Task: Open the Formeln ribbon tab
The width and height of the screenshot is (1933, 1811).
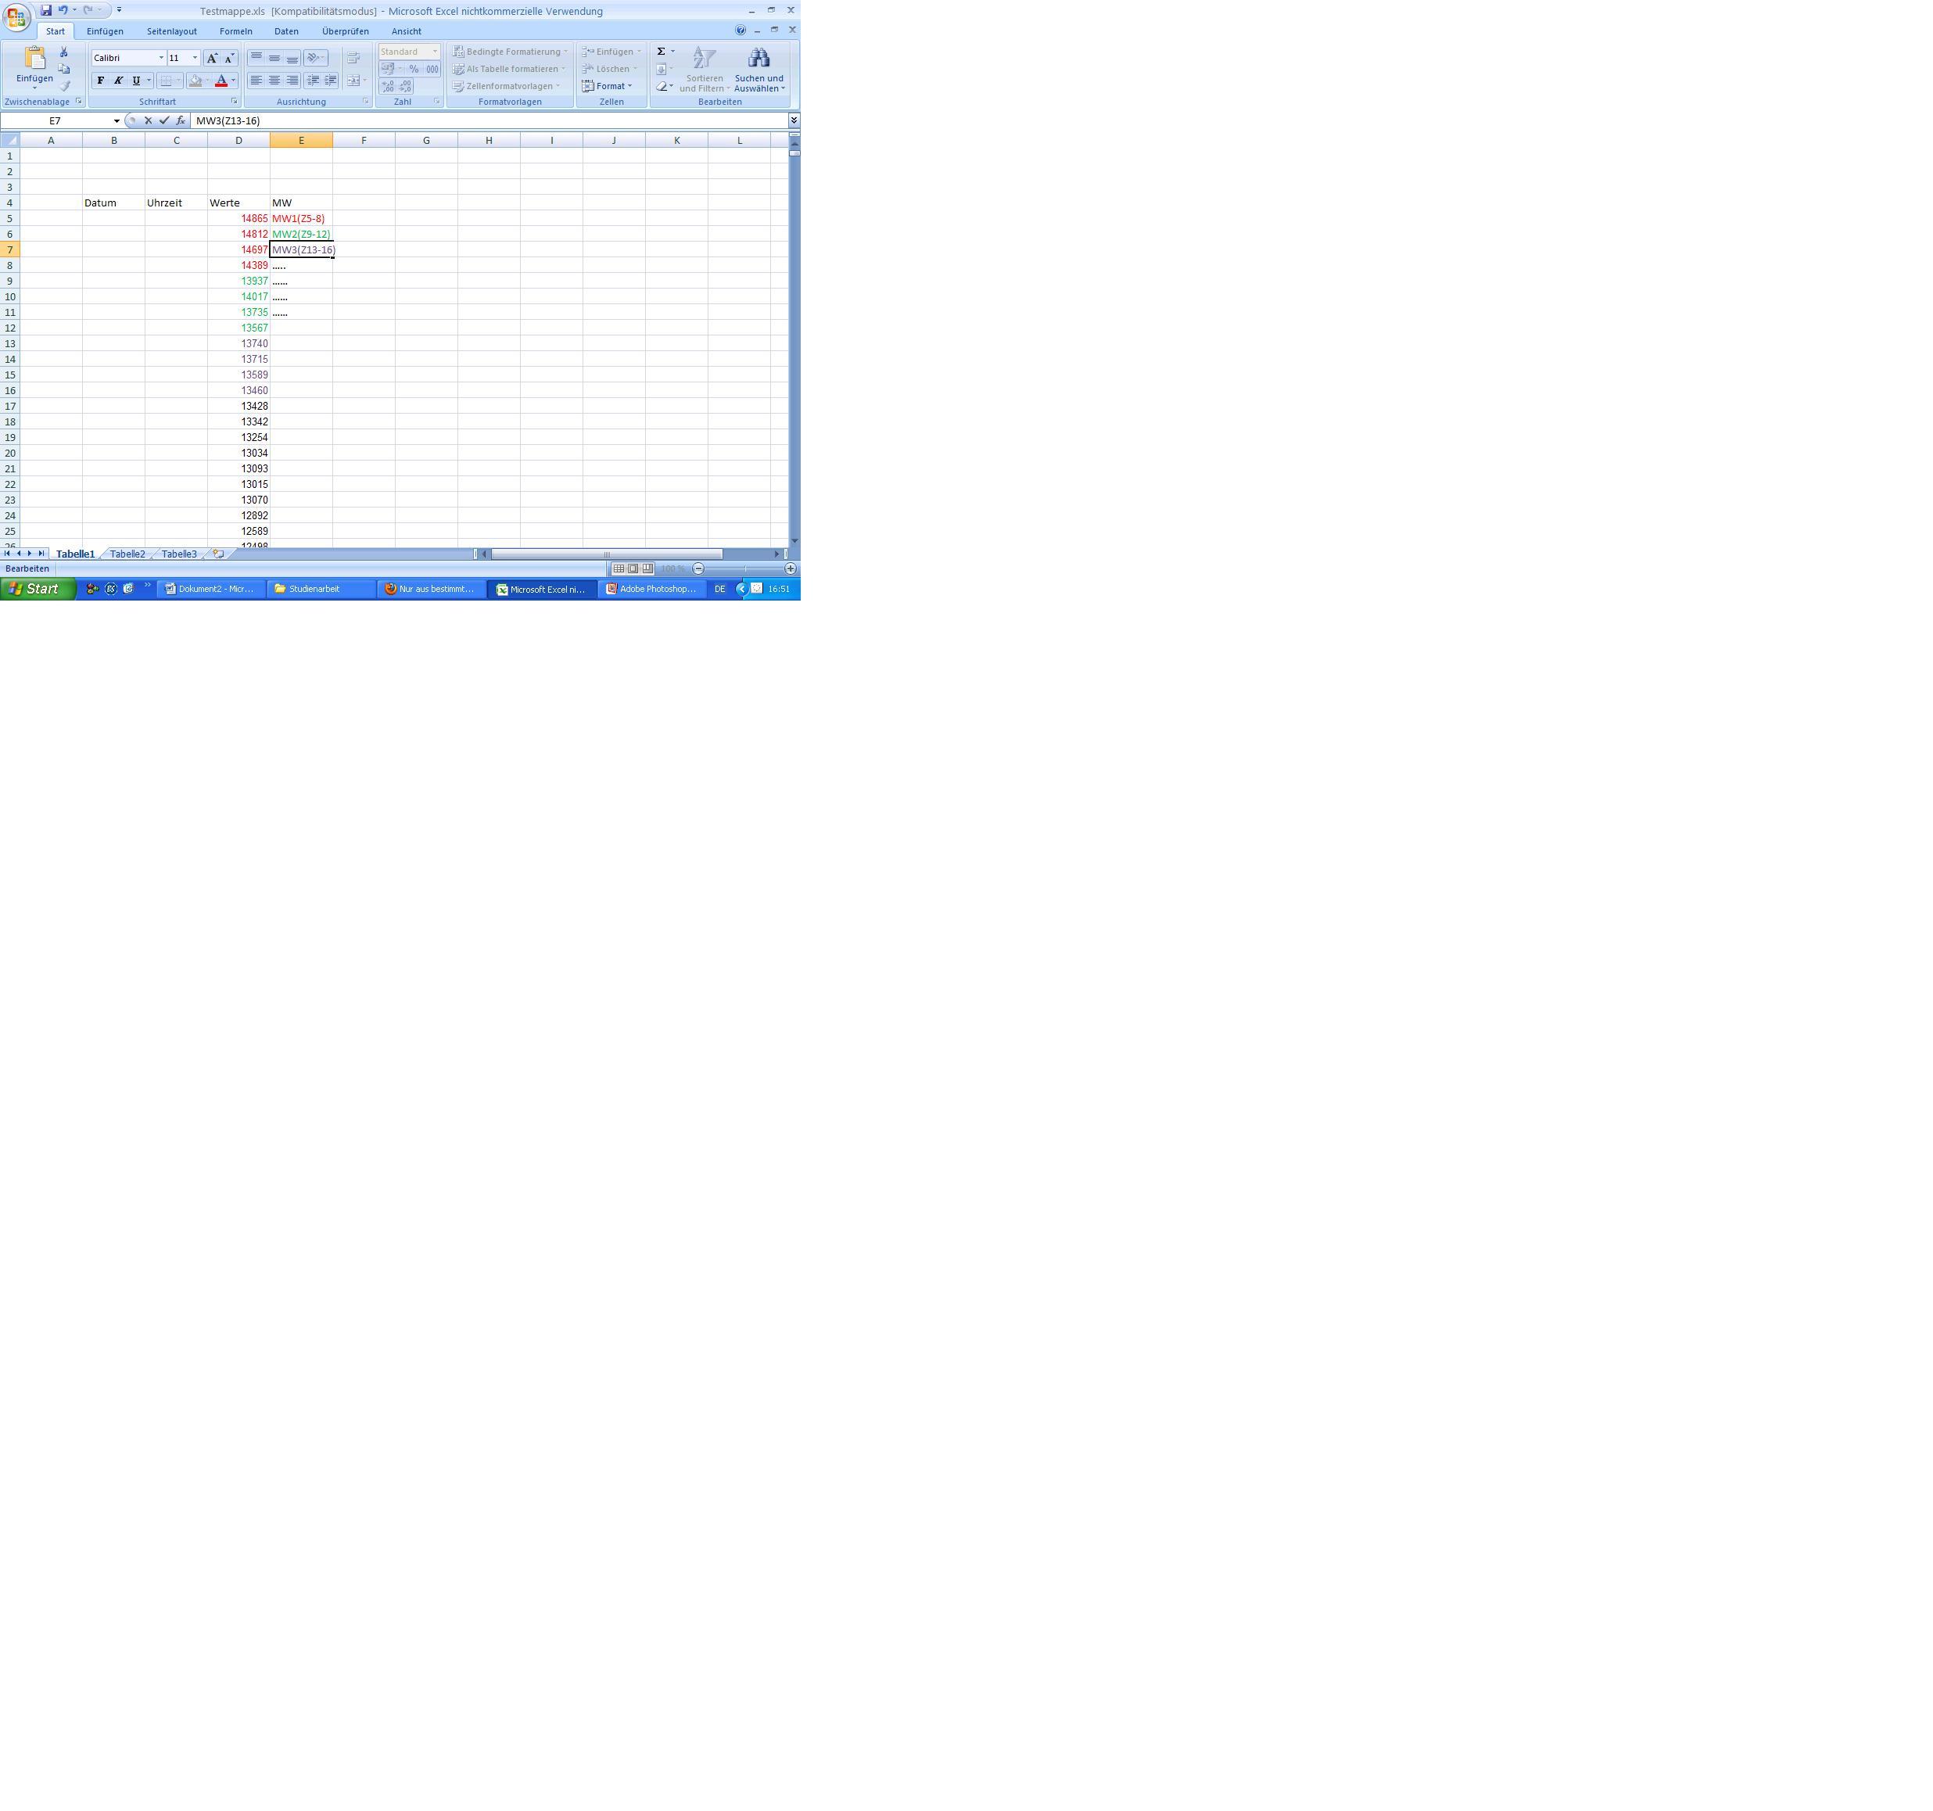Action: click(235, 31)
